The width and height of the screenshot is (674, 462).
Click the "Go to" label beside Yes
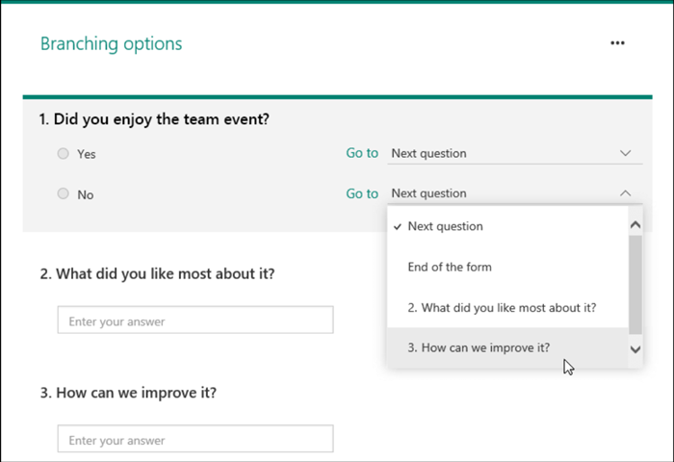362,153
